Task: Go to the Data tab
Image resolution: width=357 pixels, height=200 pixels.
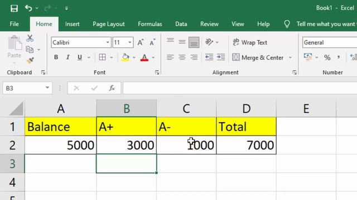Action: point(181,24)
